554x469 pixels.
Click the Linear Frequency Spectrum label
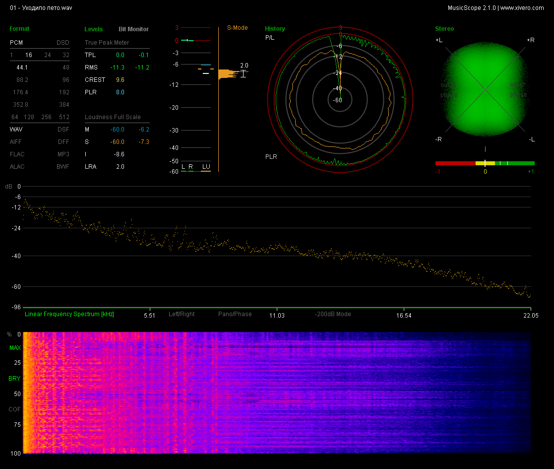click(x=69, y=314)
